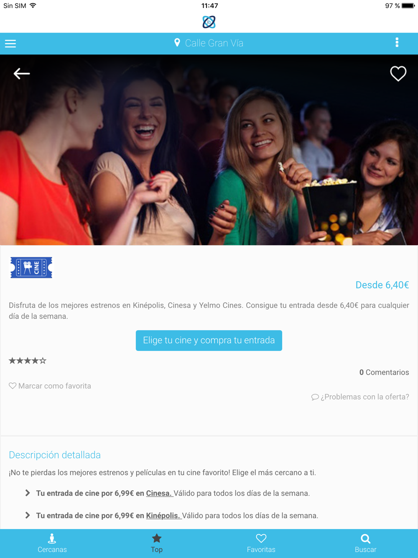Open ¿Problemas con la oferta? link

click(360, 397)
